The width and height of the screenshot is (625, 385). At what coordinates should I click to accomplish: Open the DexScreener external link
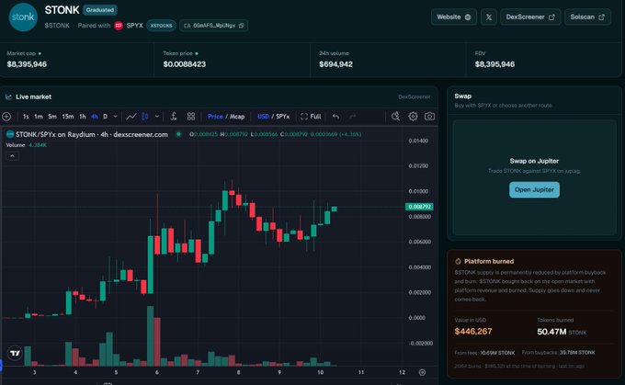pos(530,17)
